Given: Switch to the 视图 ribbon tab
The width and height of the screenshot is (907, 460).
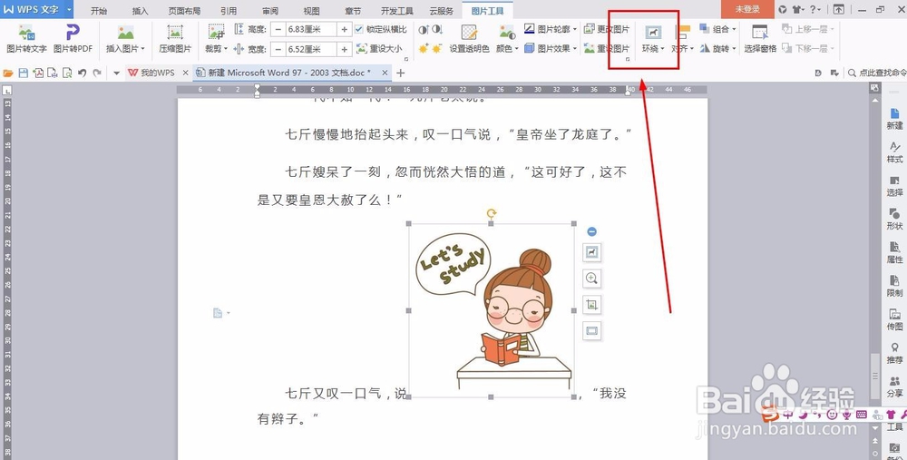Looking at the screenshot, I should tap(311, 10).
